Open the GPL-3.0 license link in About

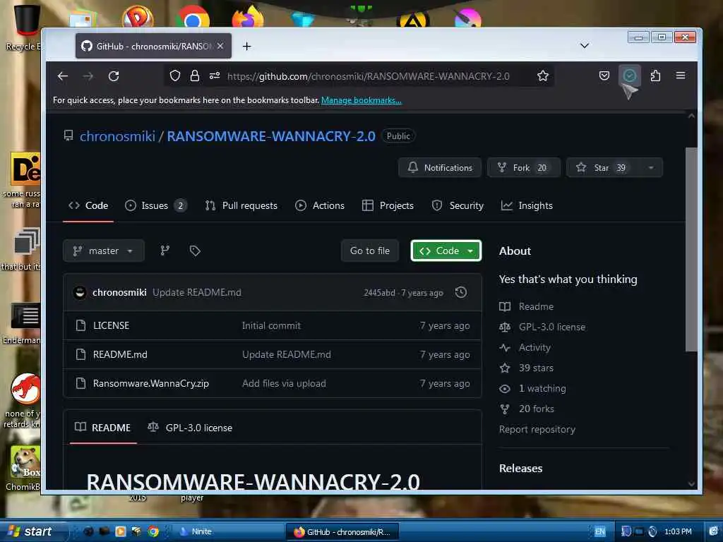click(x=543, y=327)
